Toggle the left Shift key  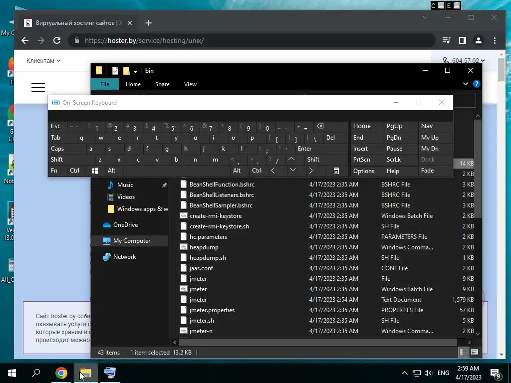72,160
